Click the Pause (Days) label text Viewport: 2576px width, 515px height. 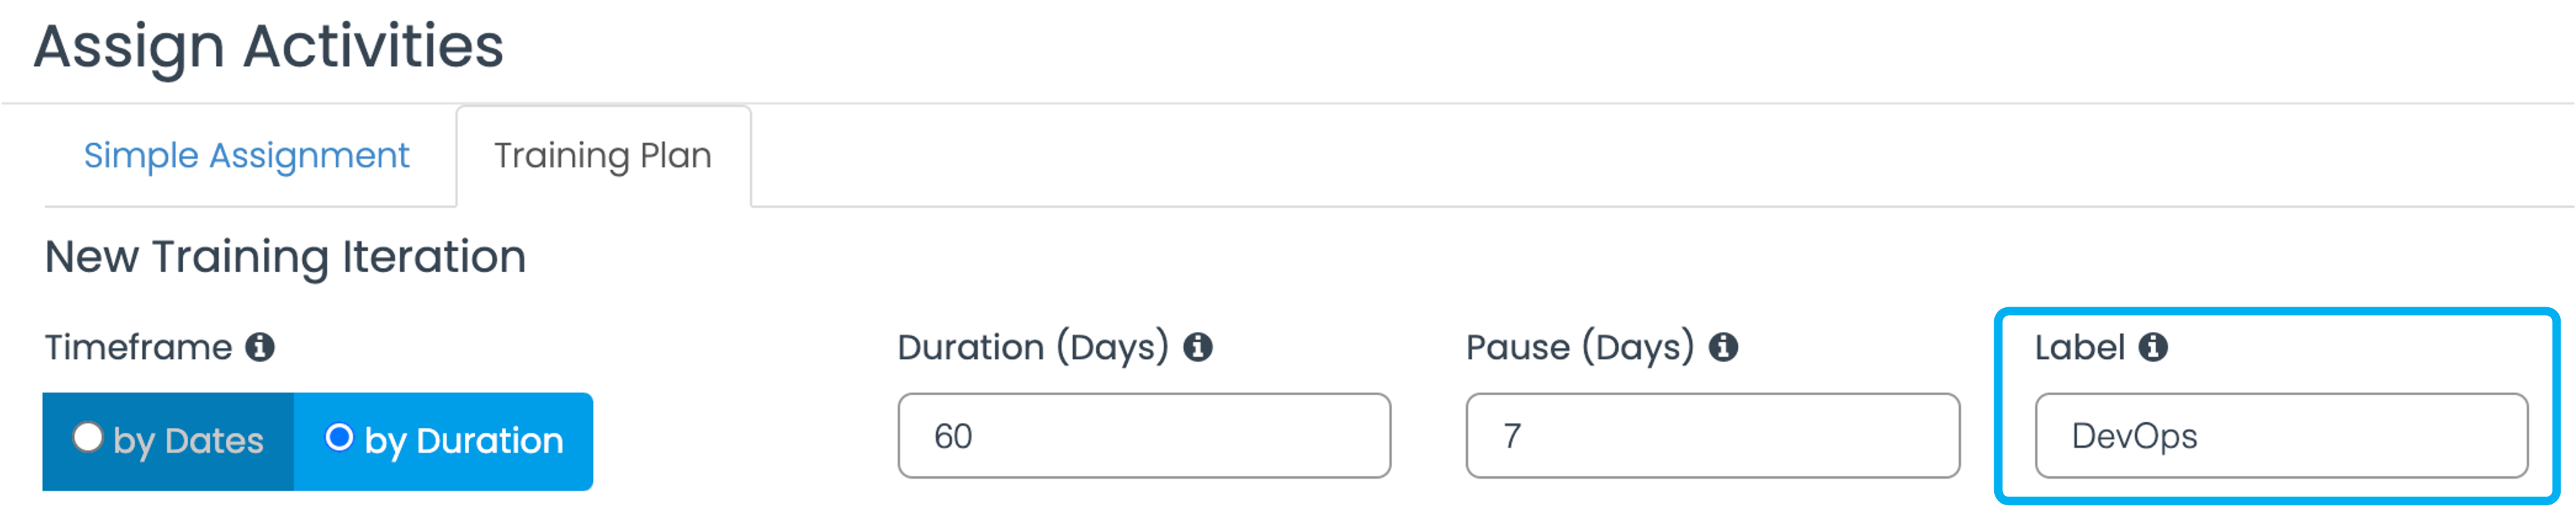[1580, 348]
